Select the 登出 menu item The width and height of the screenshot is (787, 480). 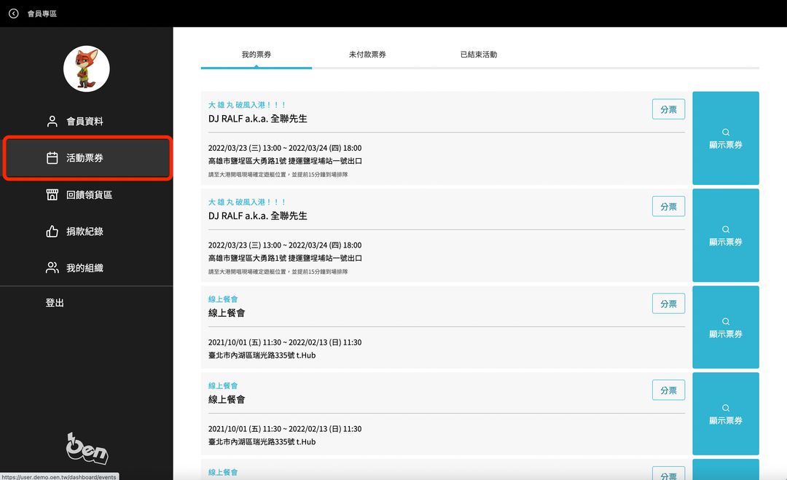coord(55,303)
